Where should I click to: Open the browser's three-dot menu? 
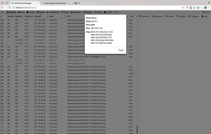pyautogui.click(x=209, y=8)
